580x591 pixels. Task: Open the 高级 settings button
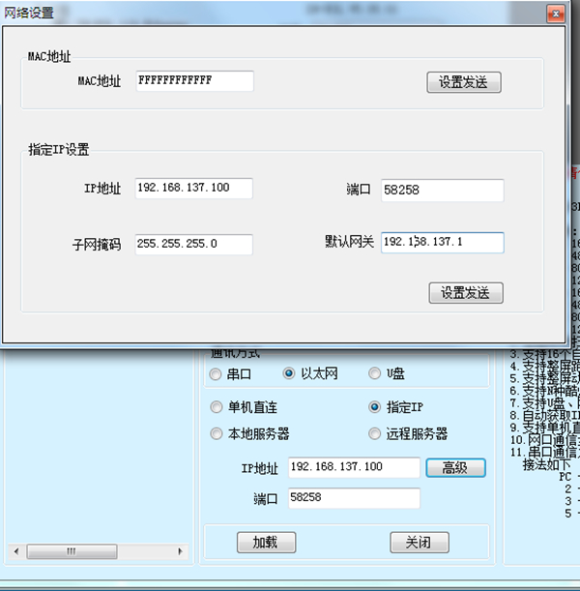tap(455, 467)
